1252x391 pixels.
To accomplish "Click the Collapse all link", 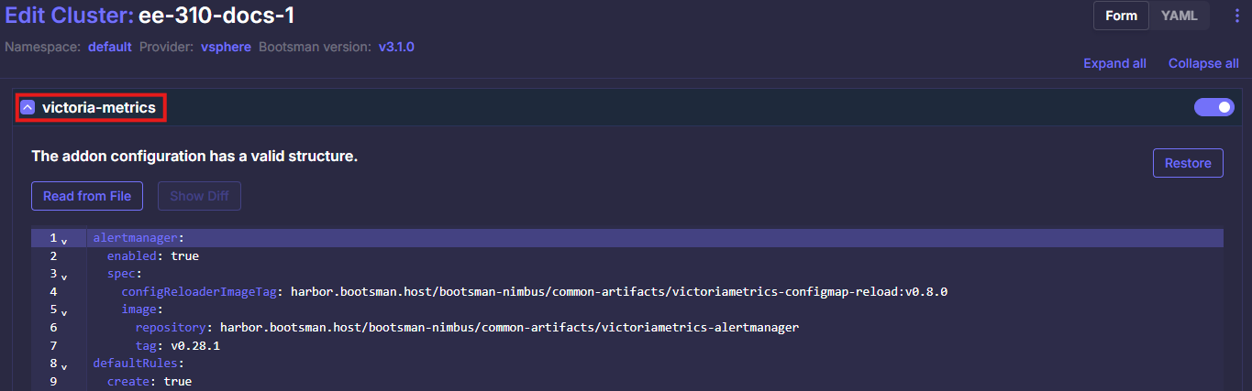I will 1203,63.
